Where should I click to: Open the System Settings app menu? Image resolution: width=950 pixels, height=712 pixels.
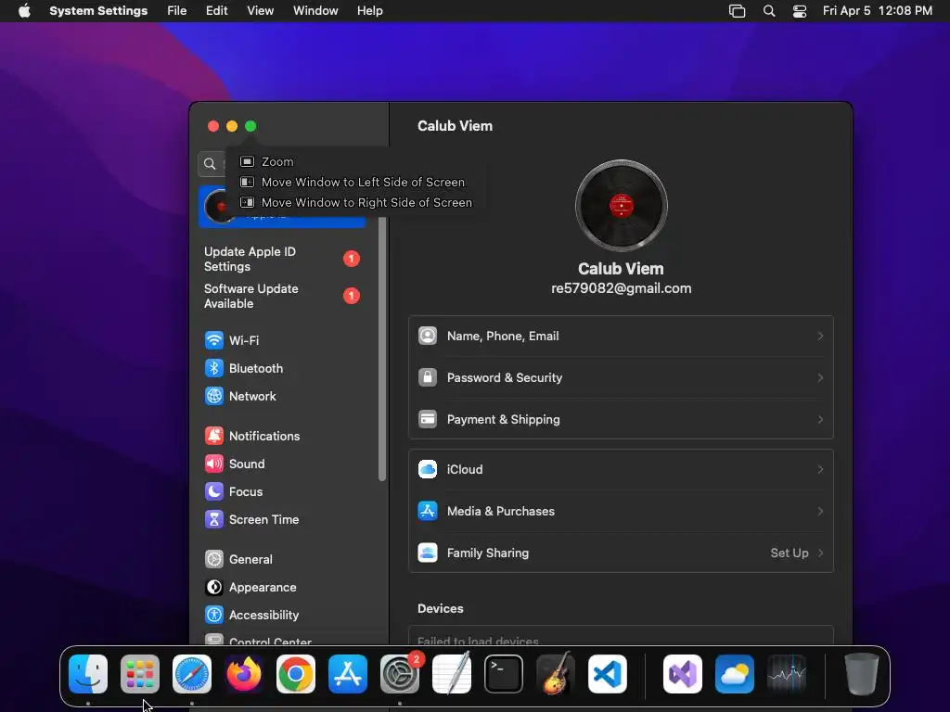[x=98, y=11]
